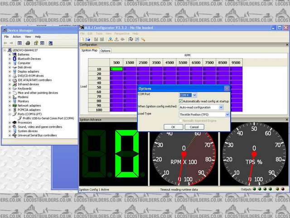Click scan for hardware changes icon
This screenshot has width=290, height=218.
click(x=49, y=43)
